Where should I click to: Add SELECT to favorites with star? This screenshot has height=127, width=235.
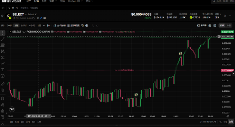(2, 16)
